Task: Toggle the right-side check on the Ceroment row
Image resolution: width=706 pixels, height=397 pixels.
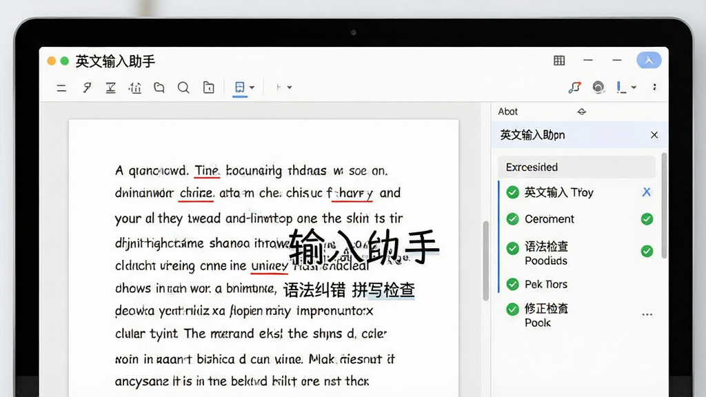Action: pos(647,218)
